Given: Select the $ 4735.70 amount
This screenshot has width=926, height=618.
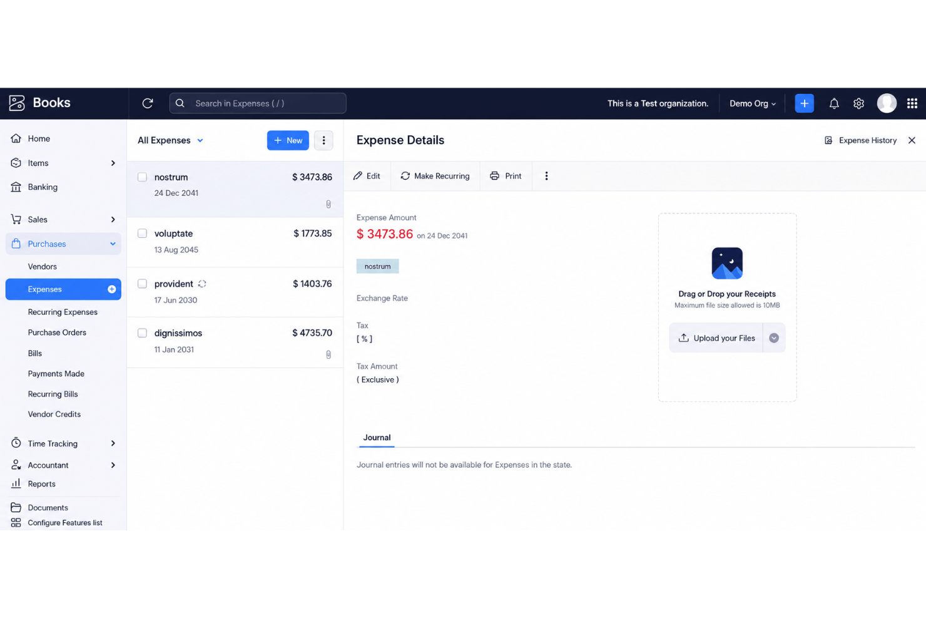Looking at the screenshot, I should point(312,333).
